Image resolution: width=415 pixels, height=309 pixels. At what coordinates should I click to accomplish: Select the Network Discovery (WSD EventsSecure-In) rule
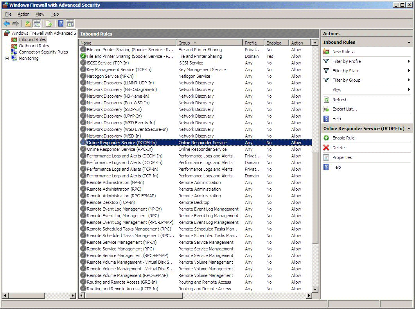pos(195,129)
